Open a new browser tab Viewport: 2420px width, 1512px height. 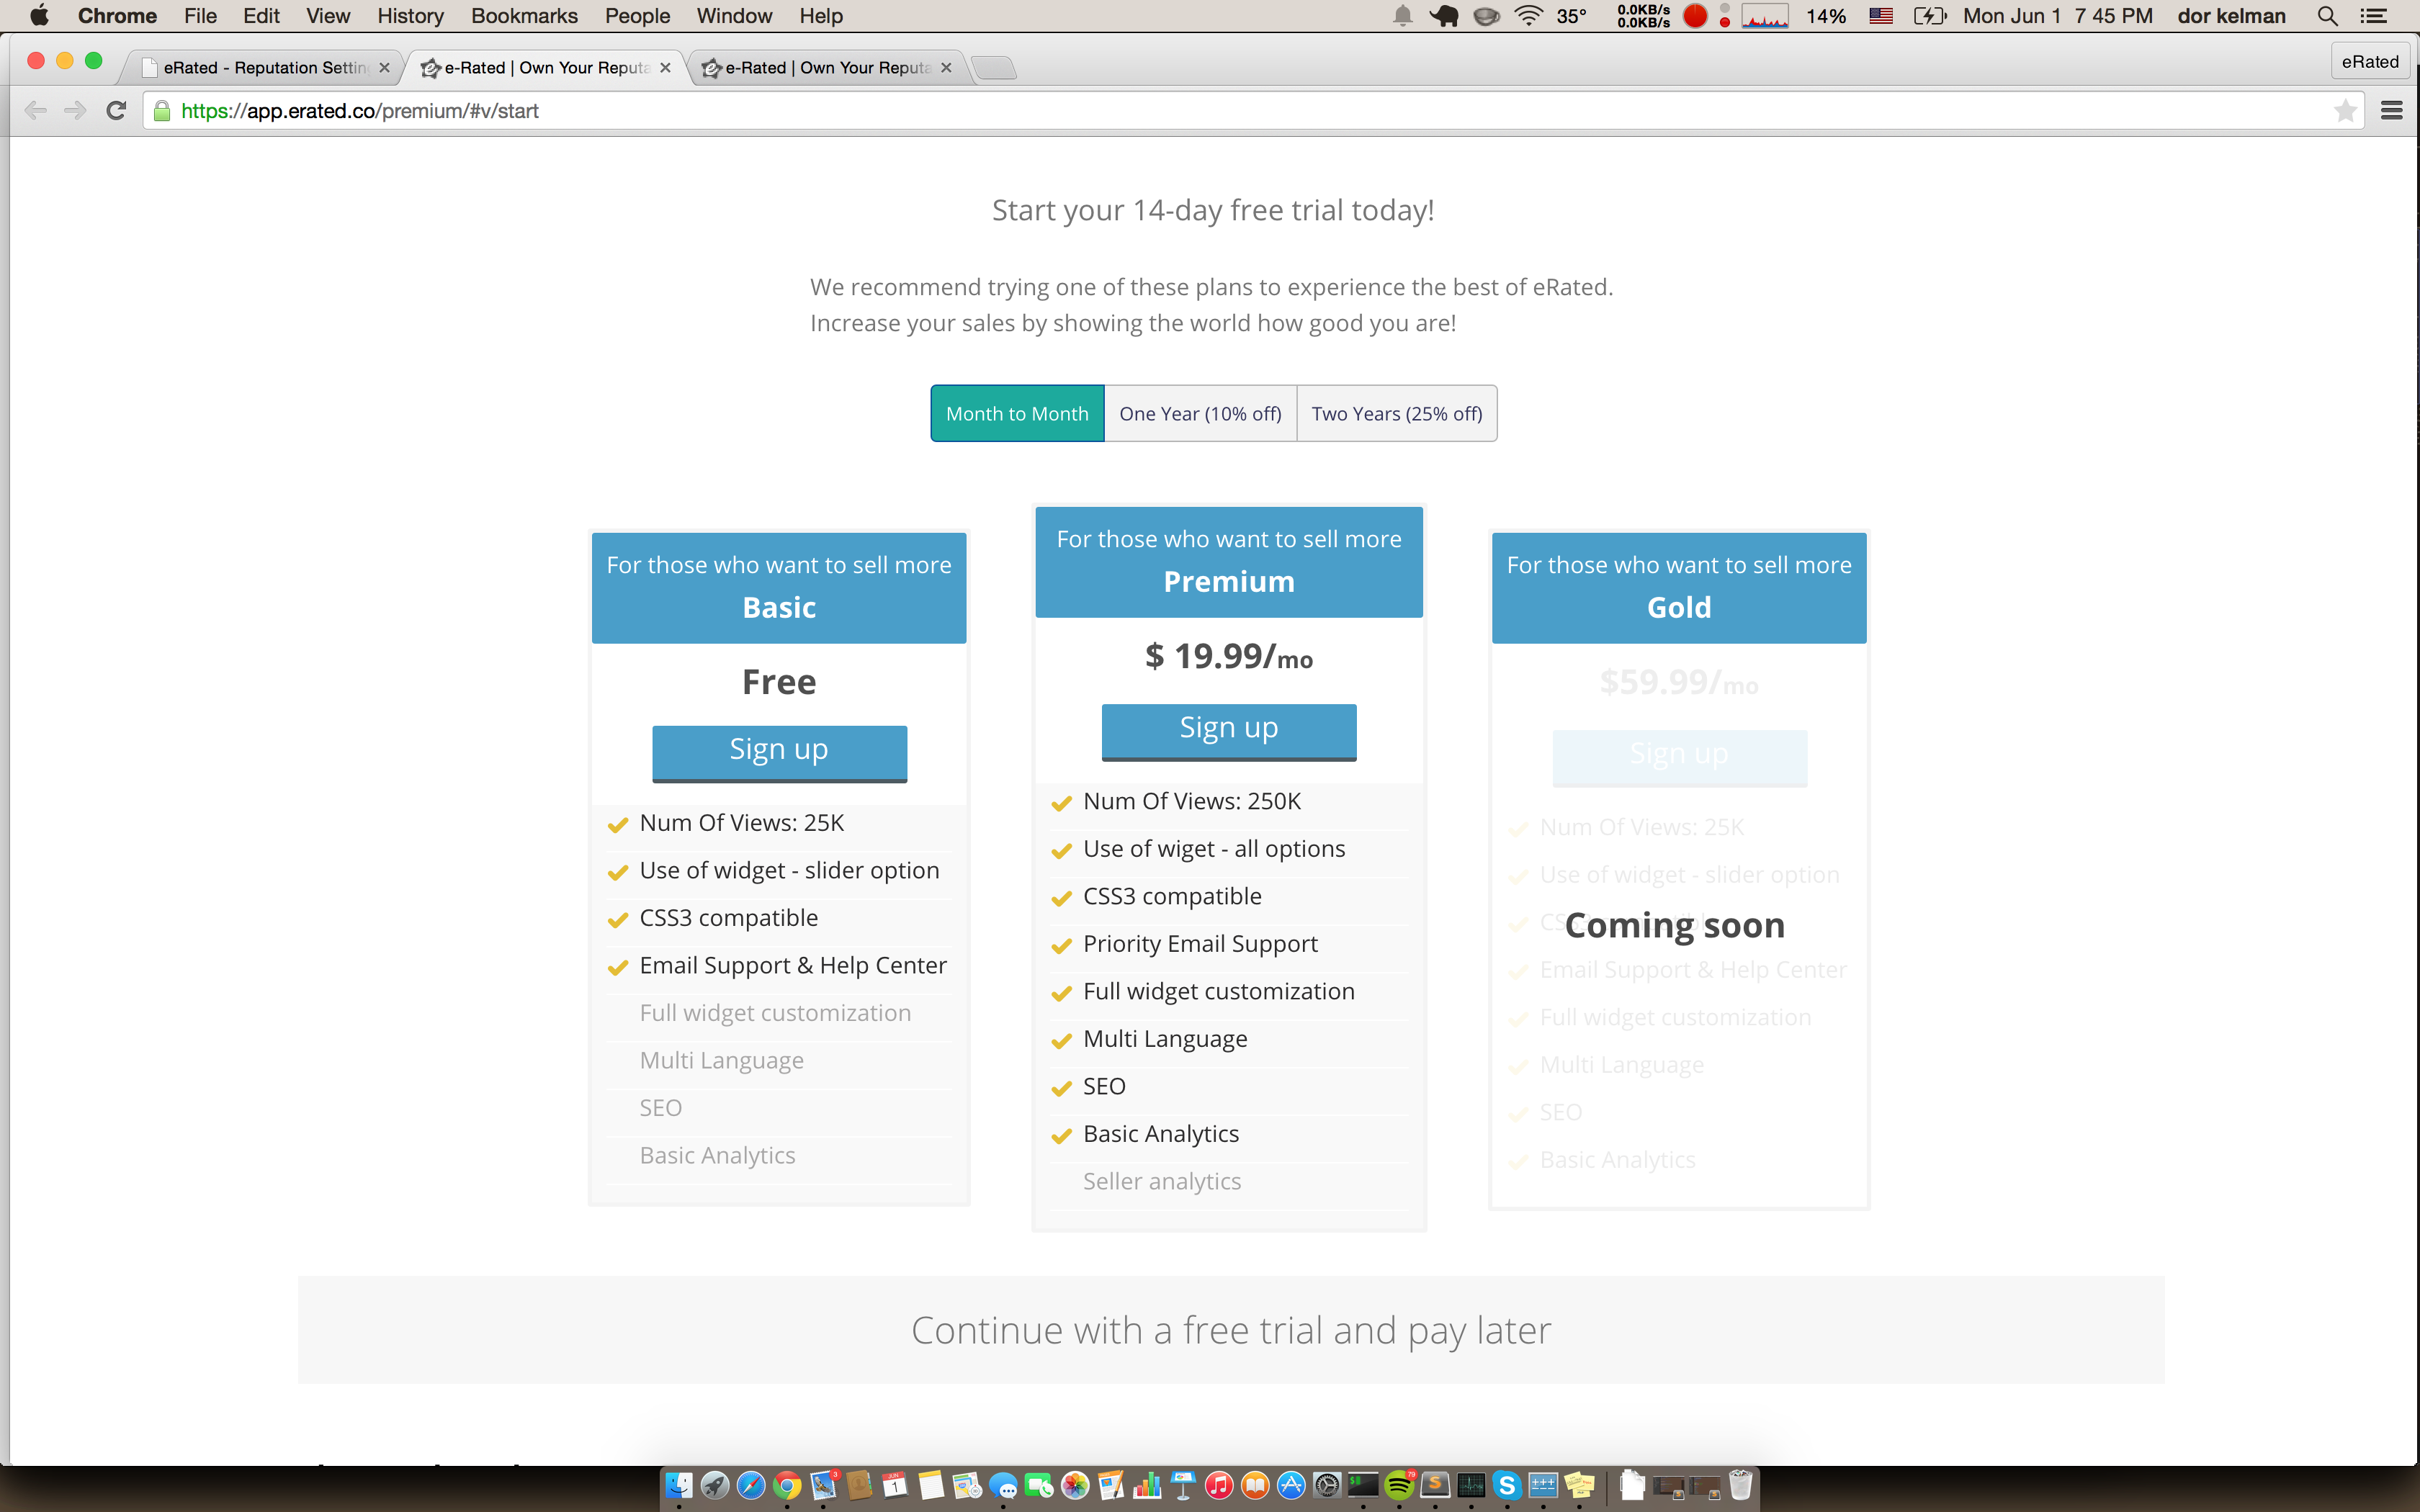tap(994, 67)
